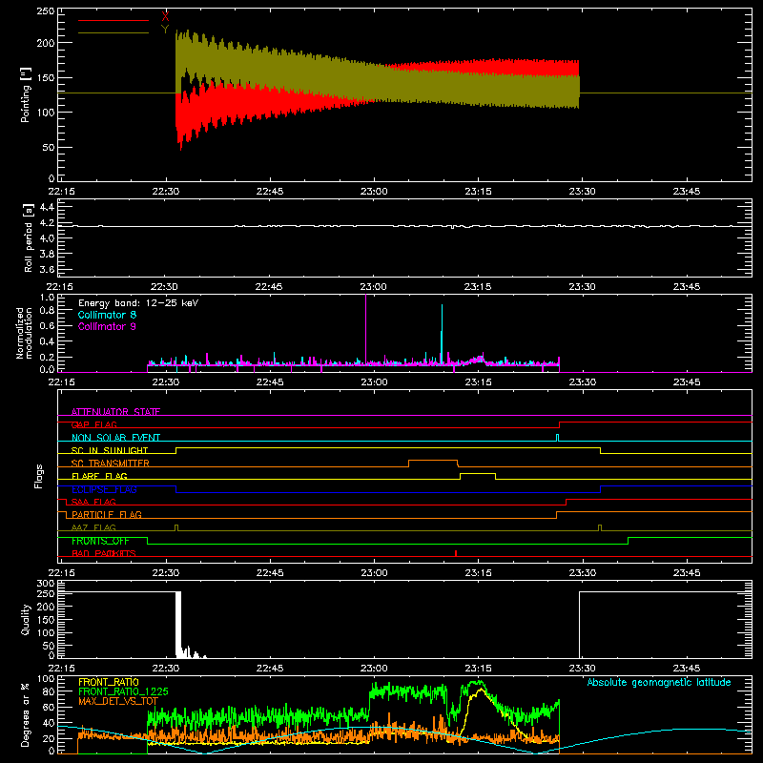
Task: Click the Flags axis title
Action: click(38, 476)
